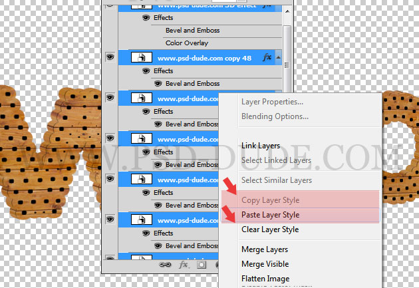Screen dimensions: 419x288
Task: Open Blending Options... from the context menu
Action: (x=275, y=116)
